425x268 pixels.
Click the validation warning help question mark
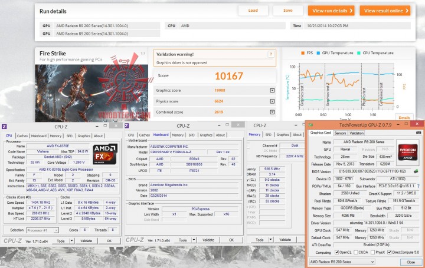(x=270, y=54)
